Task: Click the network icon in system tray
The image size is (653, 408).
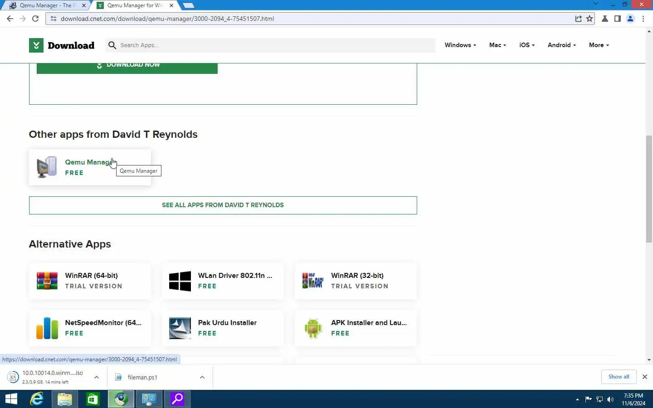Action: click(599, 399)
